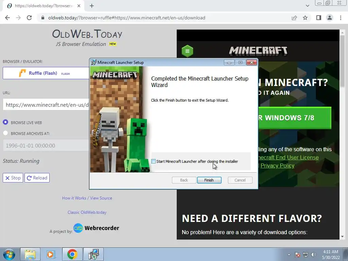Open the Chrome tab search dropdown
The width and height of the screenshot is (348, 261).
coord(307,6)
